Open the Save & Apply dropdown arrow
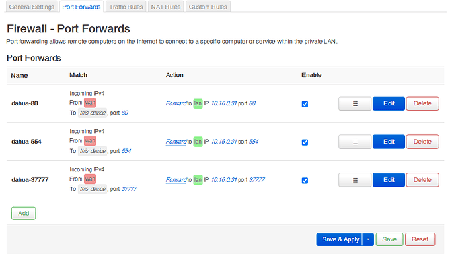The image size is (456, 261). point(368,239)
